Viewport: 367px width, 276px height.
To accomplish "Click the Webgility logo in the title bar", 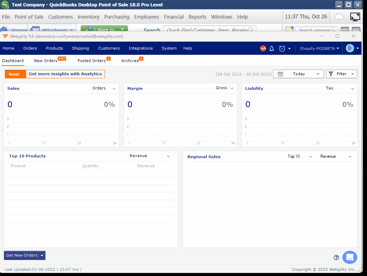I will (x=5, y=36).
